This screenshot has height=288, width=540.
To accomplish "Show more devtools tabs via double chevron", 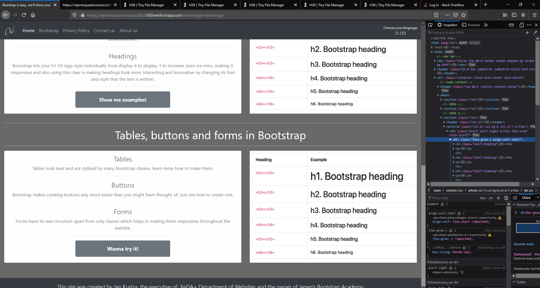I will [486, 25].
